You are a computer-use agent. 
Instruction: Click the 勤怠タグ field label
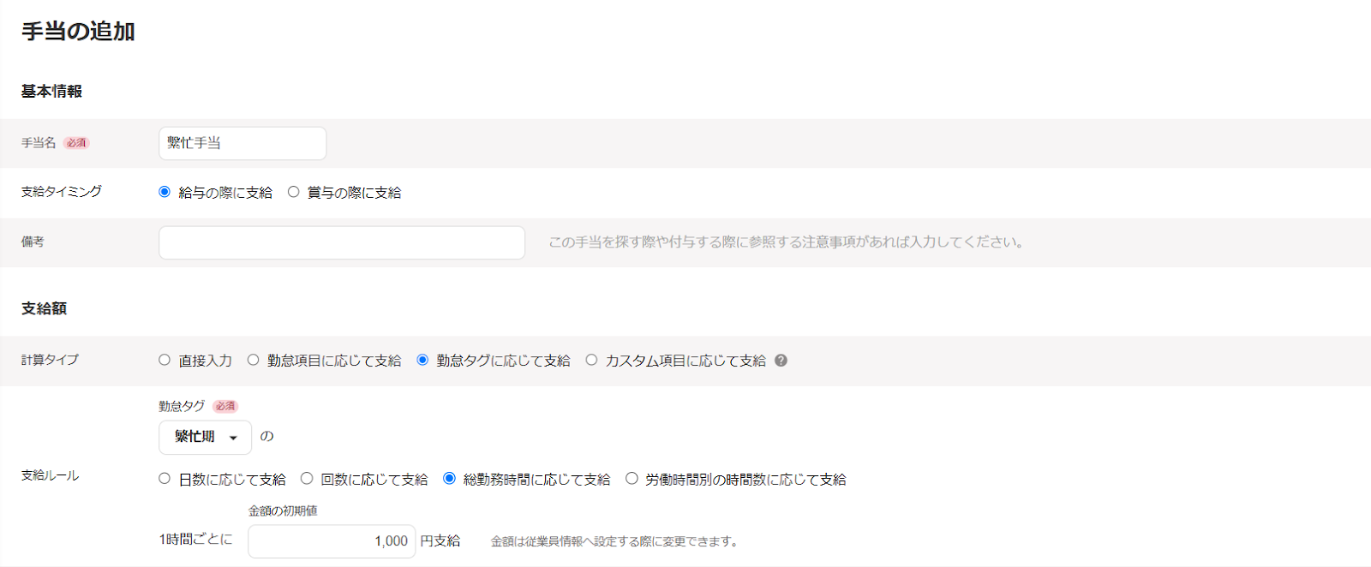tap(182, 407)
